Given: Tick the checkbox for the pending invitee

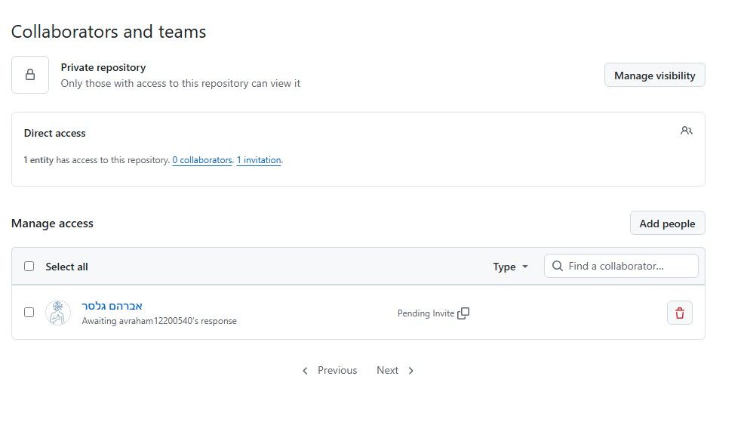Looking at the screenshot, I should (29, 313).
